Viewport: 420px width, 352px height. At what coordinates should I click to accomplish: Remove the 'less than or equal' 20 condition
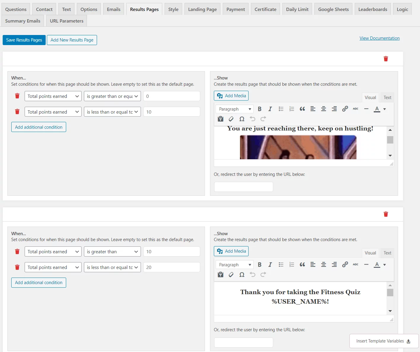[17, 267]
